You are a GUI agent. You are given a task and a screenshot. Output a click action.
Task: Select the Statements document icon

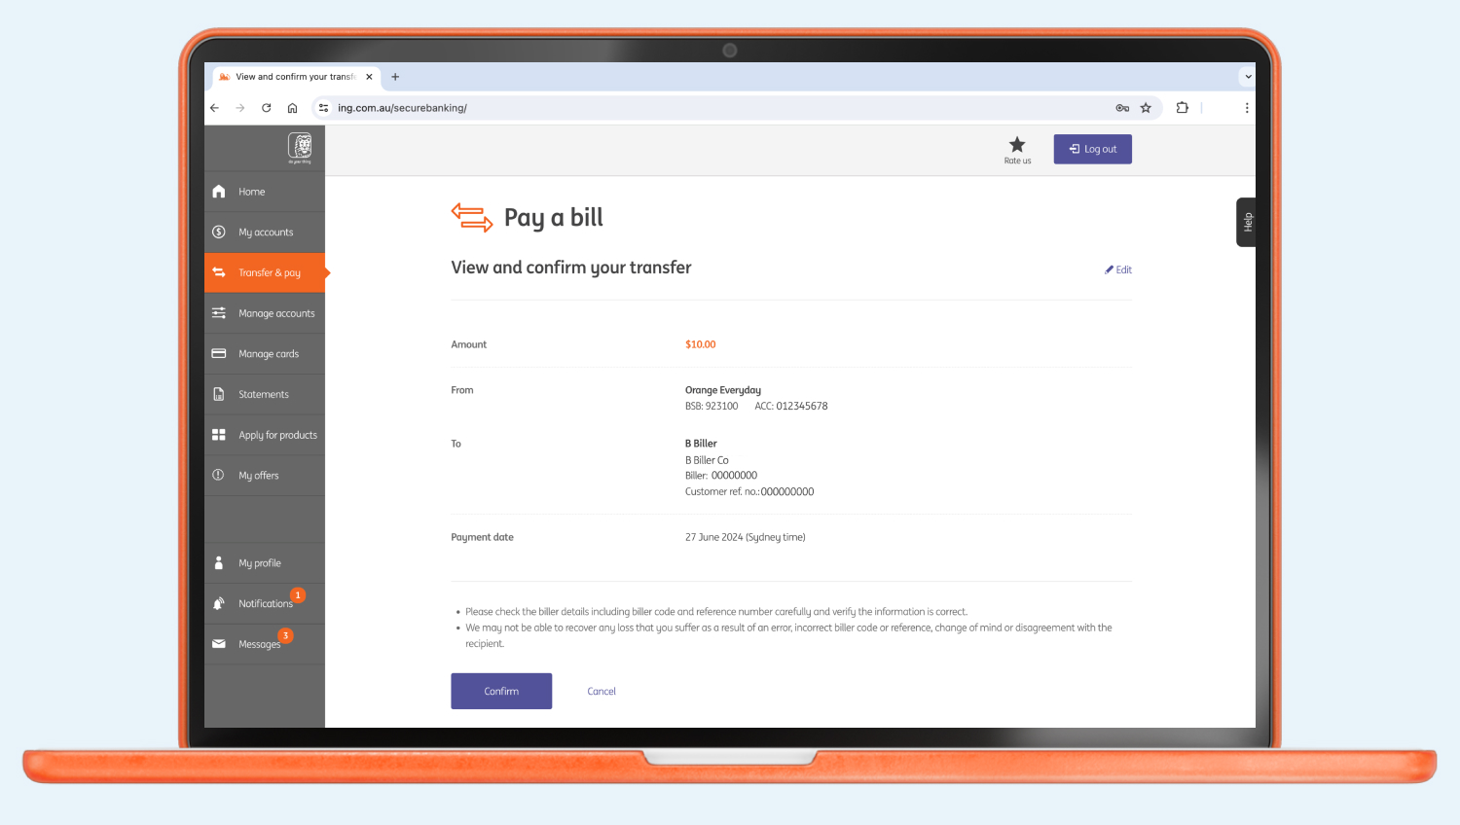(x=219, y=394)
